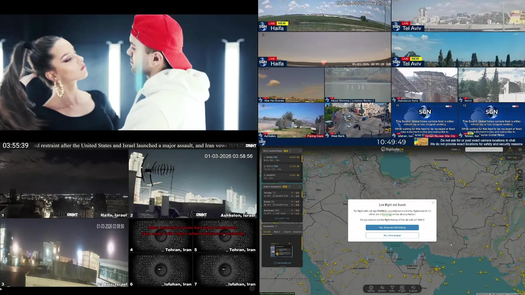Screen dimensions: 525x295
Task: Open the West Bank street camera feed
Action: pyautogui.click(x=358, y=120)
